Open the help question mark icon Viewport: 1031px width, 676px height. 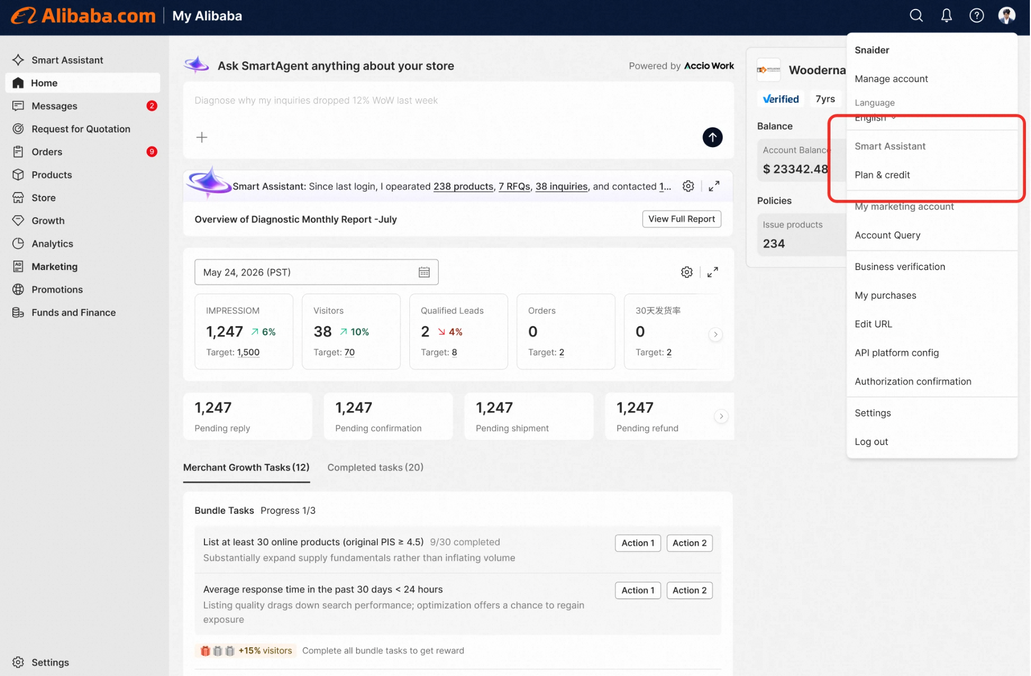coord(977,16)
